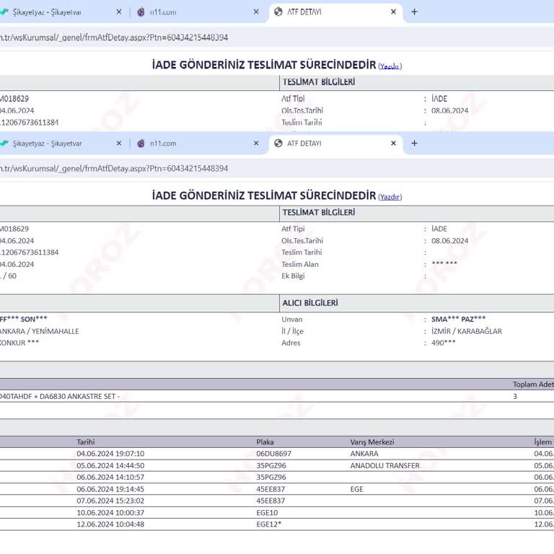
Task: Click n11.com favicon in the lower sharp tab strip
Action: tap(141, 143)
